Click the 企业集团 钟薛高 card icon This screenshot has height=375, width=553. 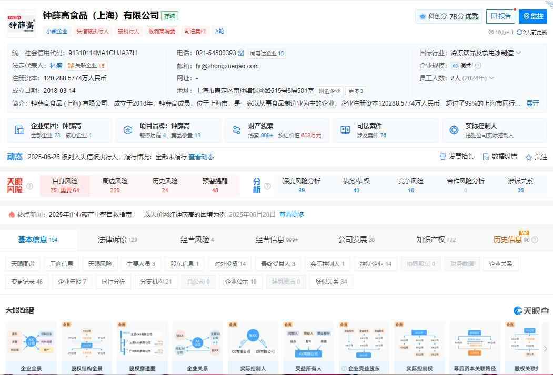(x=19, y=130)
